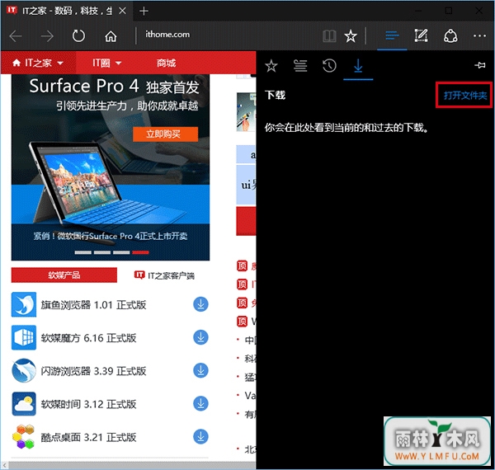Open the 酷点桌面 3.21 正式版 link
The height and width of the screenshot is (470, 495).
[88, 438]
